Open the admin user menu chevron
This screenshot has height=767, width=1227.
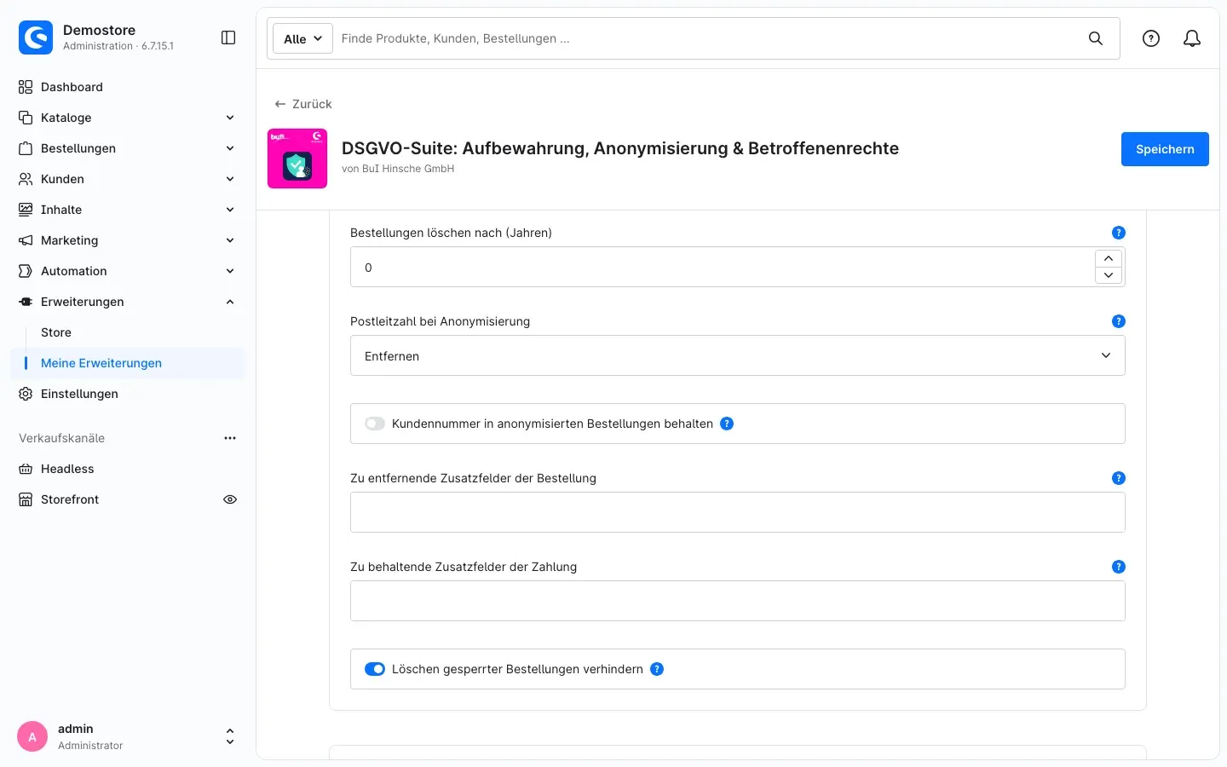(230, 737)
